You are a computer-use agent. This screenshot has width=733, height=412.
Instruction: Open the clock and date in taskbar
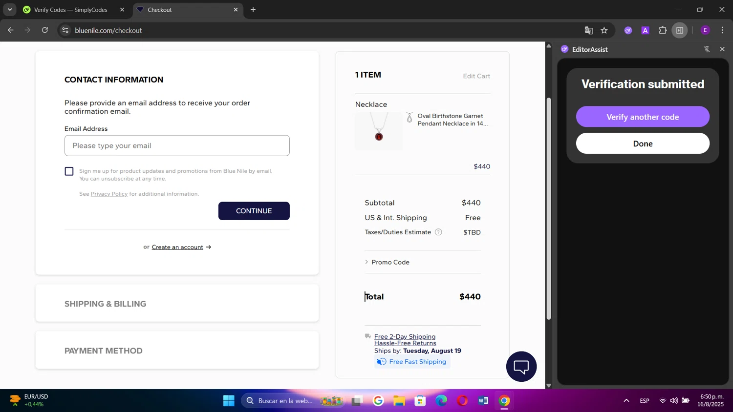711,400
